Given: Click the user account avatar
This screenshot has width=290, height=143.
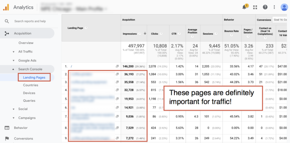Looking at the screenshot, I should [284, 7].
